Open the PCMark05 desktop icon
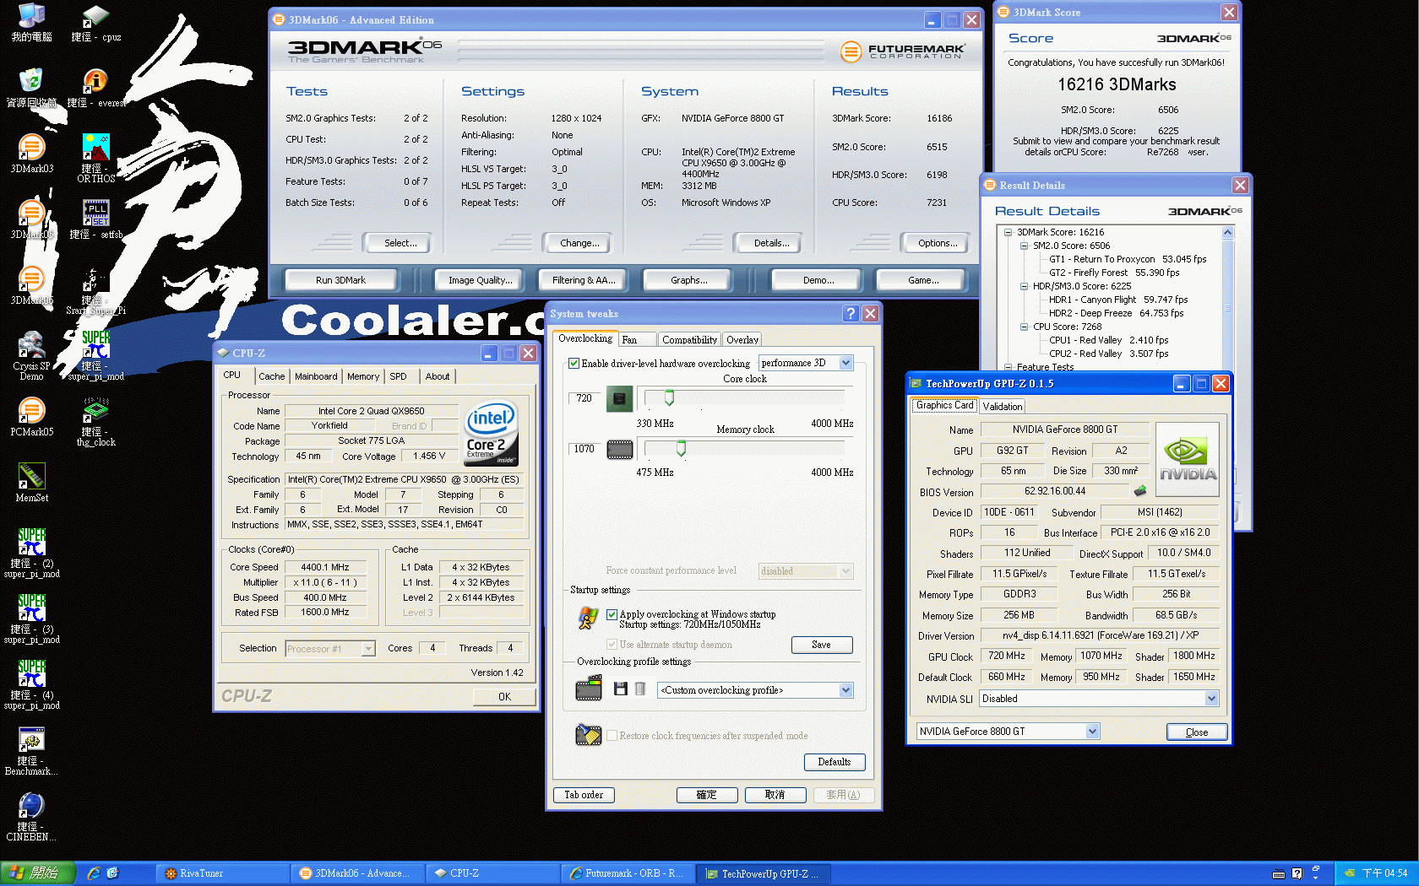 [31, 418]
